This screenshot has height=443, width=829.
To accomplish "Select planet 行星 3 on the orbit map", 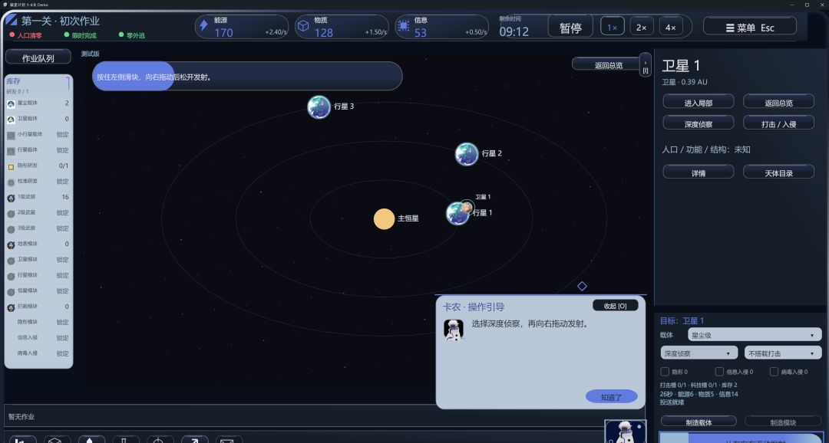I will 319,107.
